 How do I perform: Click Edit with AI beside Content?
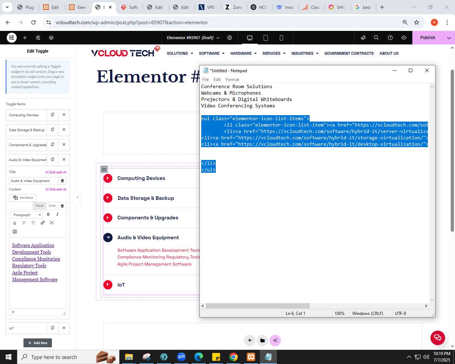click(x=56, y=189)
